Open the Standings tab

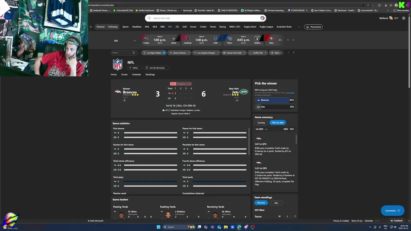click(150, 74)
